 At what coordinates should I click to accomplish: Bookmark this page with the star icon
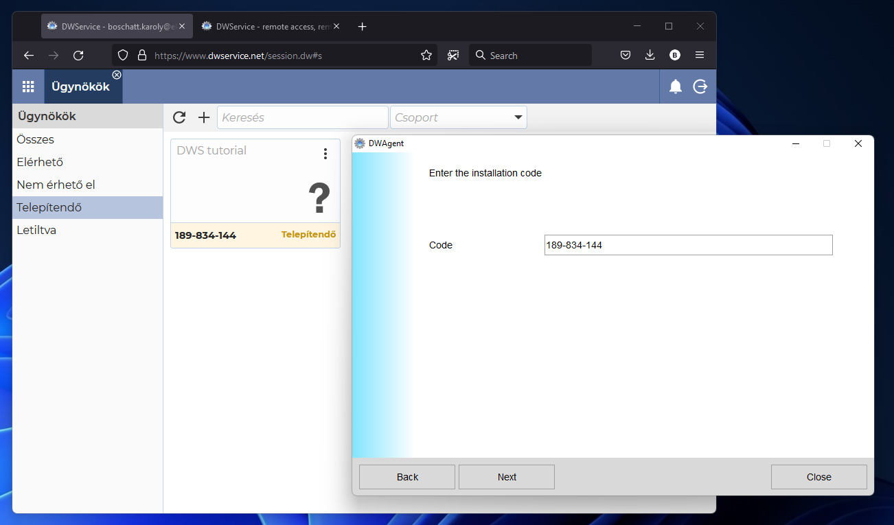coord(426,56)
